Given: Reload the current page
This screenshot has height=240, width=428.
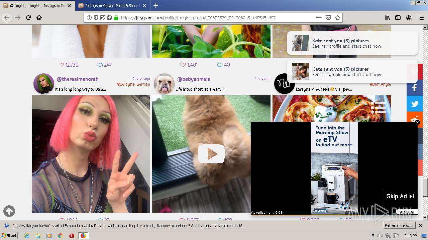Looking at the screenshot, I should (x=28, y=18).
